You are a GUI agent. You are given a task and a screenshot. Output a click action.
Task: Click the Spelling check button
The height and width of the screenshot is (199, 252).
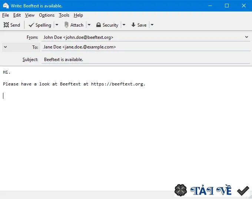tap(40, 25)
